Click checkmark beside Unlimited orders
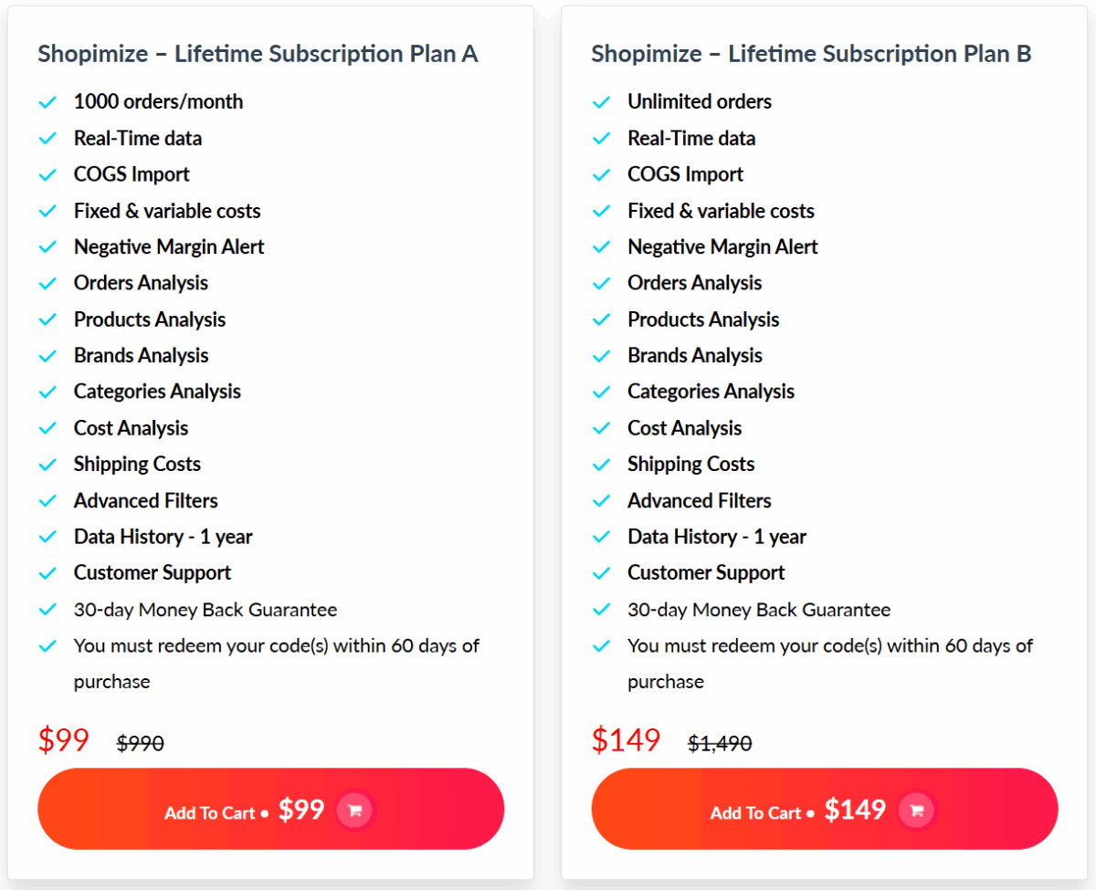 (601, 102)
